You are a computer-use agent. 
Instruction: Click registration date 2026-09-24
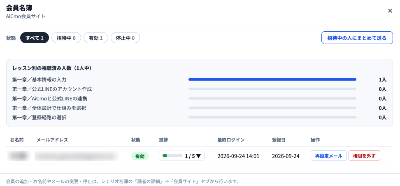(x=286, y=156)
